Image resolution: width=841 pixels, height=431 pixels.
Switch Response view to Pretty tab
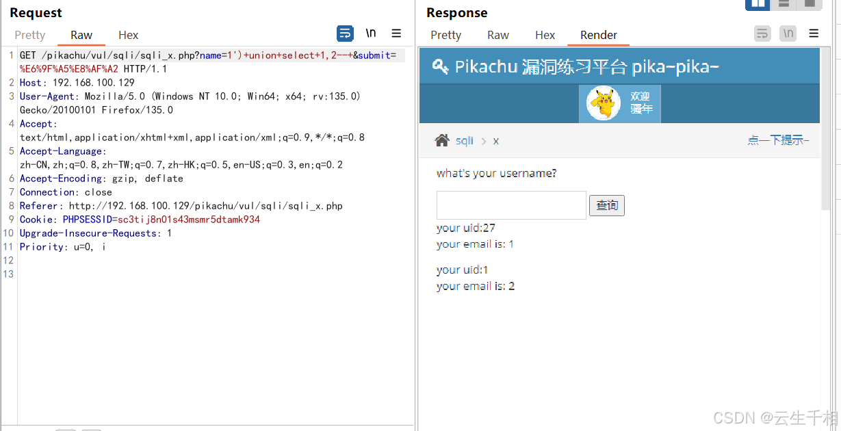tap(446, 35)
